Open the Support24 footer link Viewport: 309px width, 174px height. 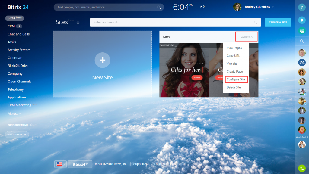point(140,164)
